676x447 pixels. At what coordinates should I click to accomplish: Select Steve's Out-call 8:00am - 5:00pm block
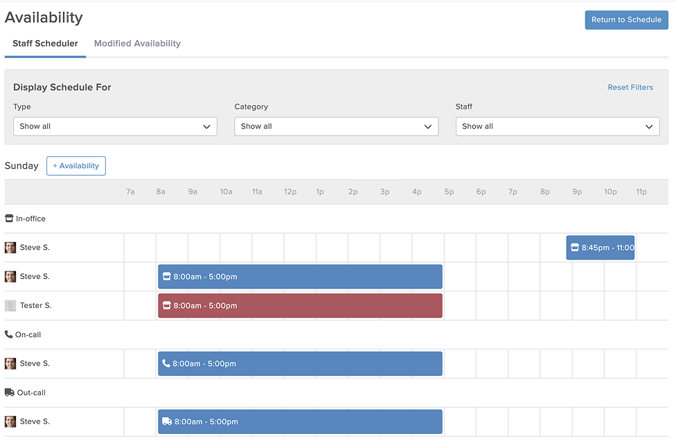coord(300,421)
